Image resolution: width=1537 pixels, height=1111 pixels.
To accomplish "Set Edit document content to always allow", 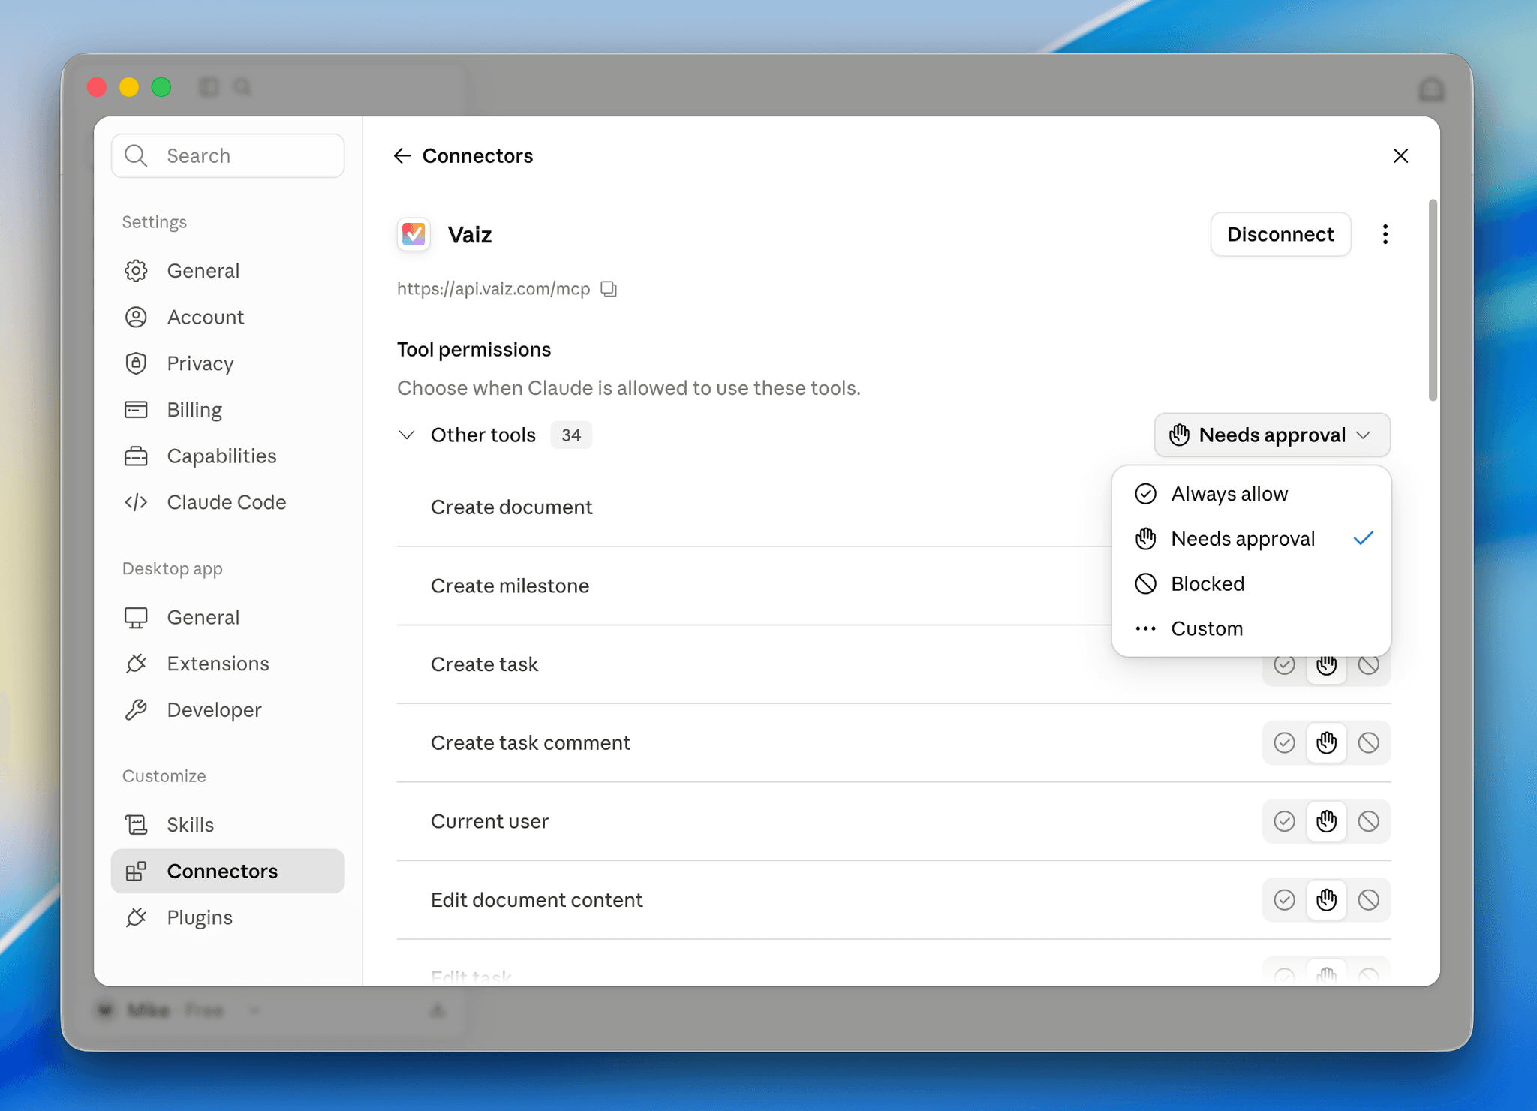I will (1284, 899).
